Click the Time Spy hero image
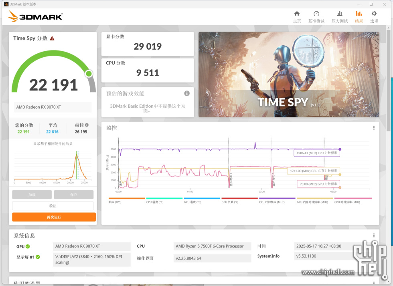 [289, 75]
